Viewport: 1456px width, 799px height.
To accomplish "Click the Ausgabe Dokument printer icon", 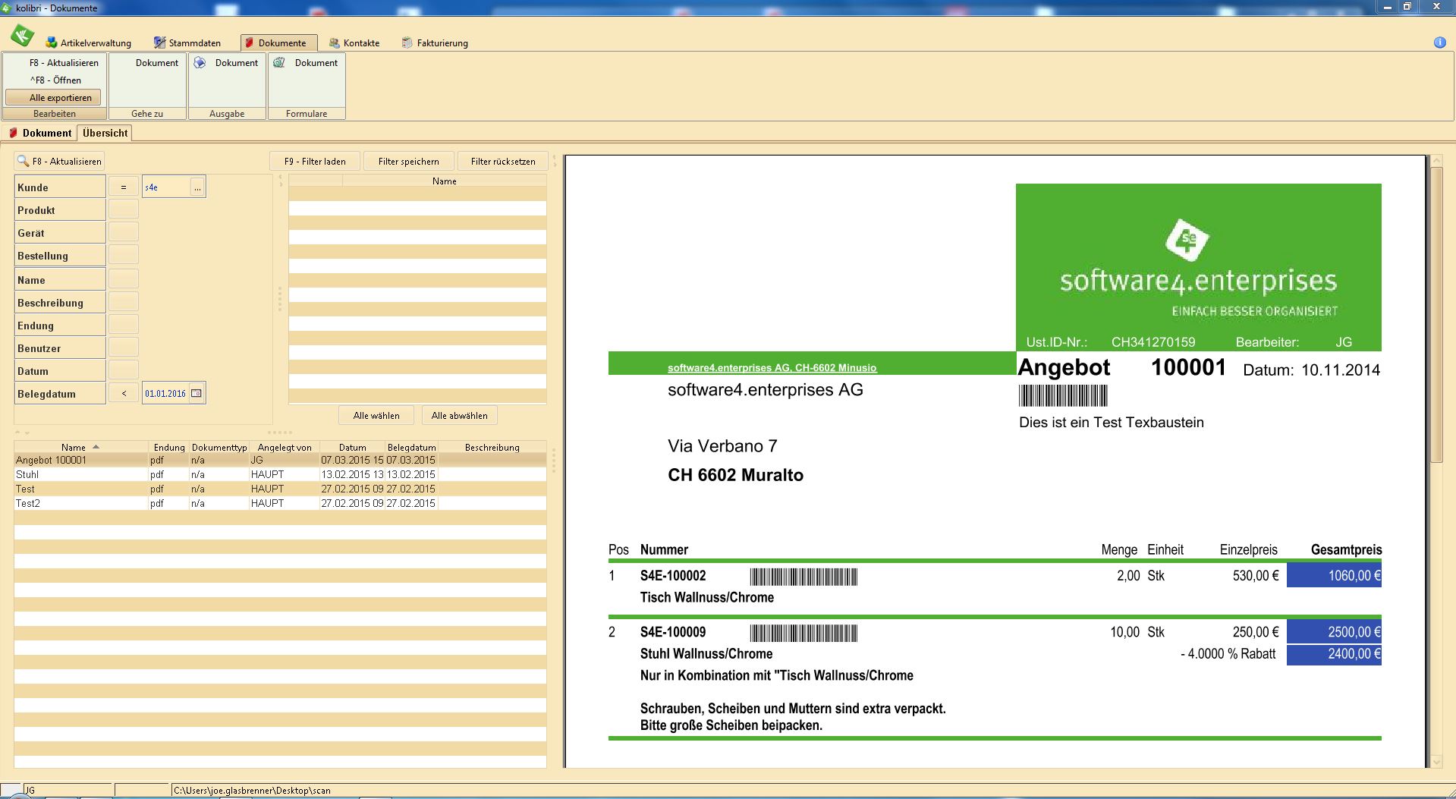I will (200, 63).
